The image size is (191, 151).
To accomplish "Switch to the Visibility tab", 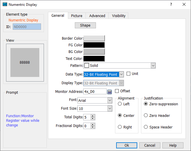I will [x=118, y=16].
